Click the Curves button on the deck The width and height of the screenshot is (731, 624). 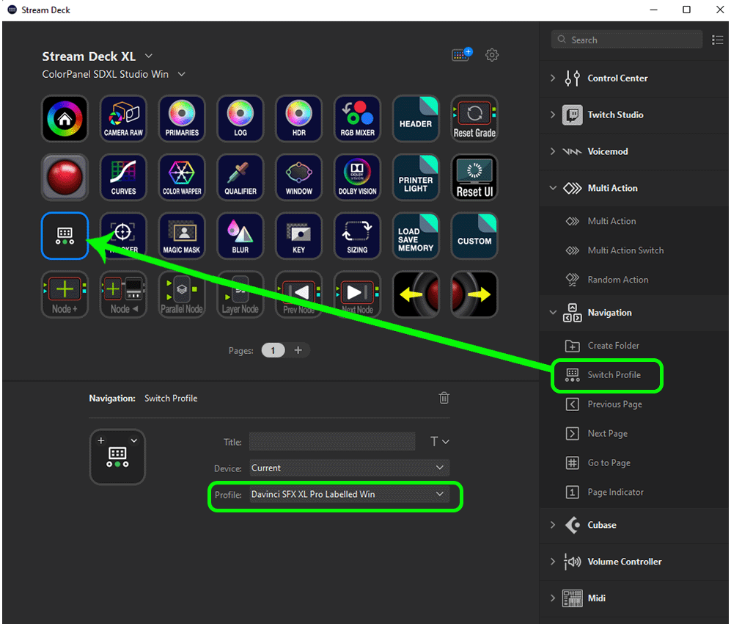click(x=122, y=177)
